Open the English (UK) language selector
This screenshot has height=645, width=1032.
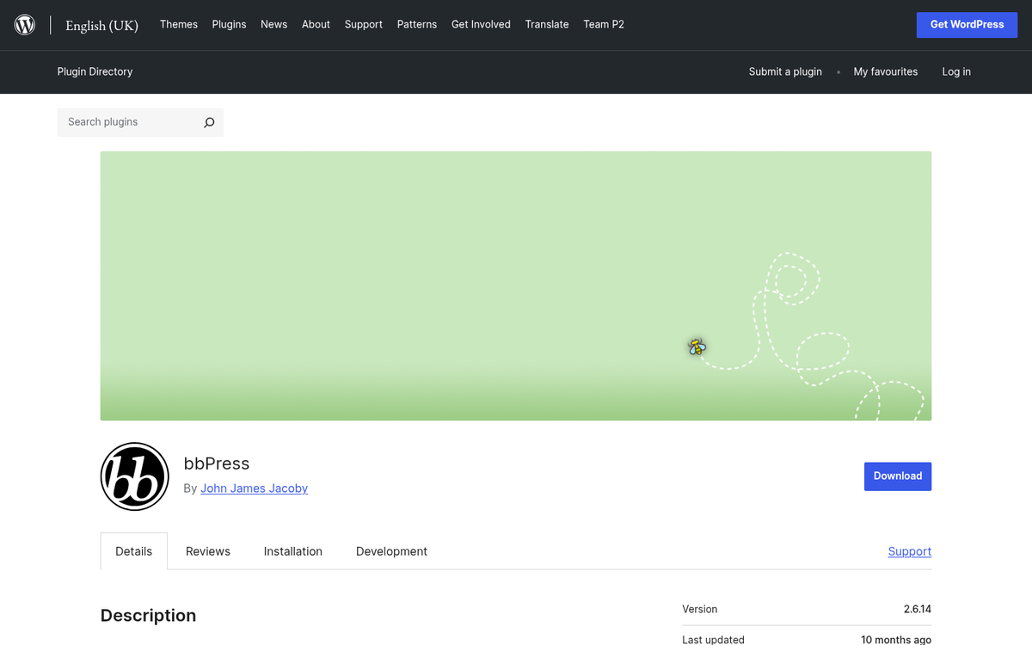(x=101, y=25)
